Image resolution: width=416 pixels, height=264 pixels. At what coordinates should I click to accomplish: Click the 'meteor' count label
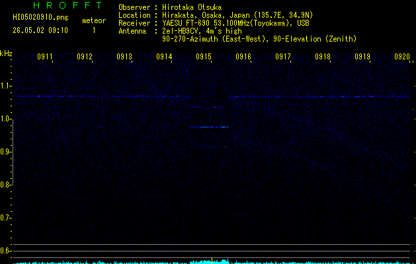94,20
